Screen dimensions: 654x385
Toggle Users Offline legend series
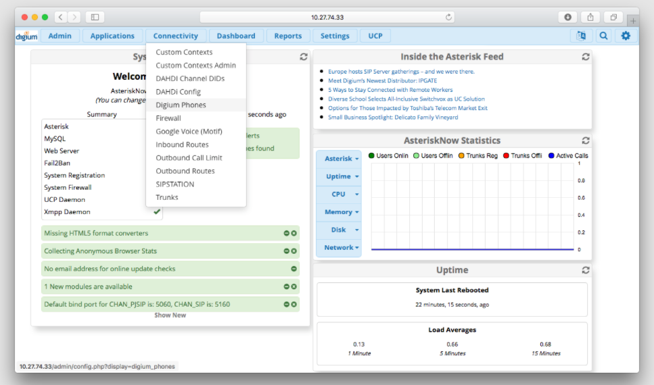tap(433, 155)
